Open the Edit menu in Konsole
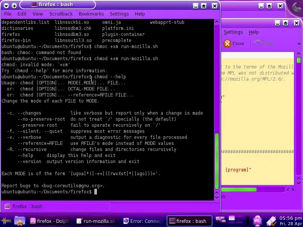 pyautogui.click(x=22, y=14)
